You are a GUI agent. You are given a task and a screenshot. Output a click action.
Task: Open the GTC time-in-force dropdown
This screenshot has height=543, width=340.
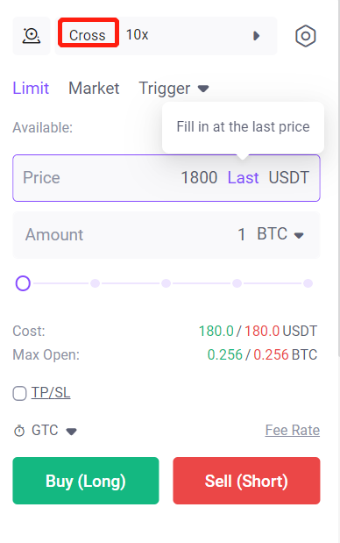coord(54,431)
